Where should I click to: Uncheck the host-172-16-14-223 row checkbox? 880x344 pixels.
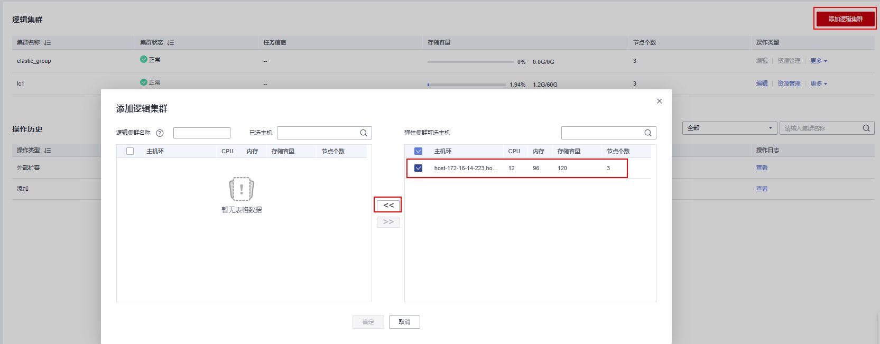[419, 168]
